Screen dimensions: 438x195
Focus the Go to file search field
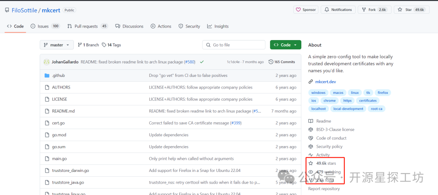tap(234, 45)
